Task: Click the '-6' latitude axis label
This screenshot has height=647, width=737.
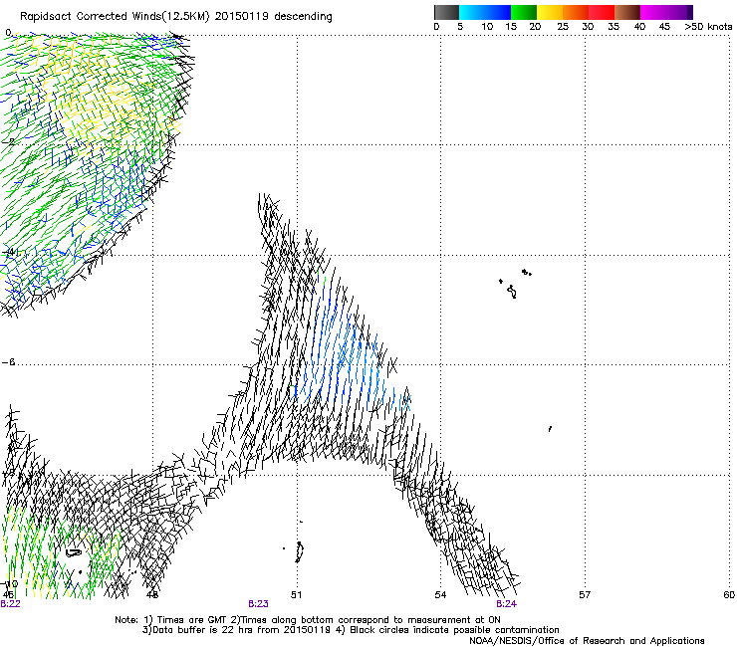Action: 8,361
